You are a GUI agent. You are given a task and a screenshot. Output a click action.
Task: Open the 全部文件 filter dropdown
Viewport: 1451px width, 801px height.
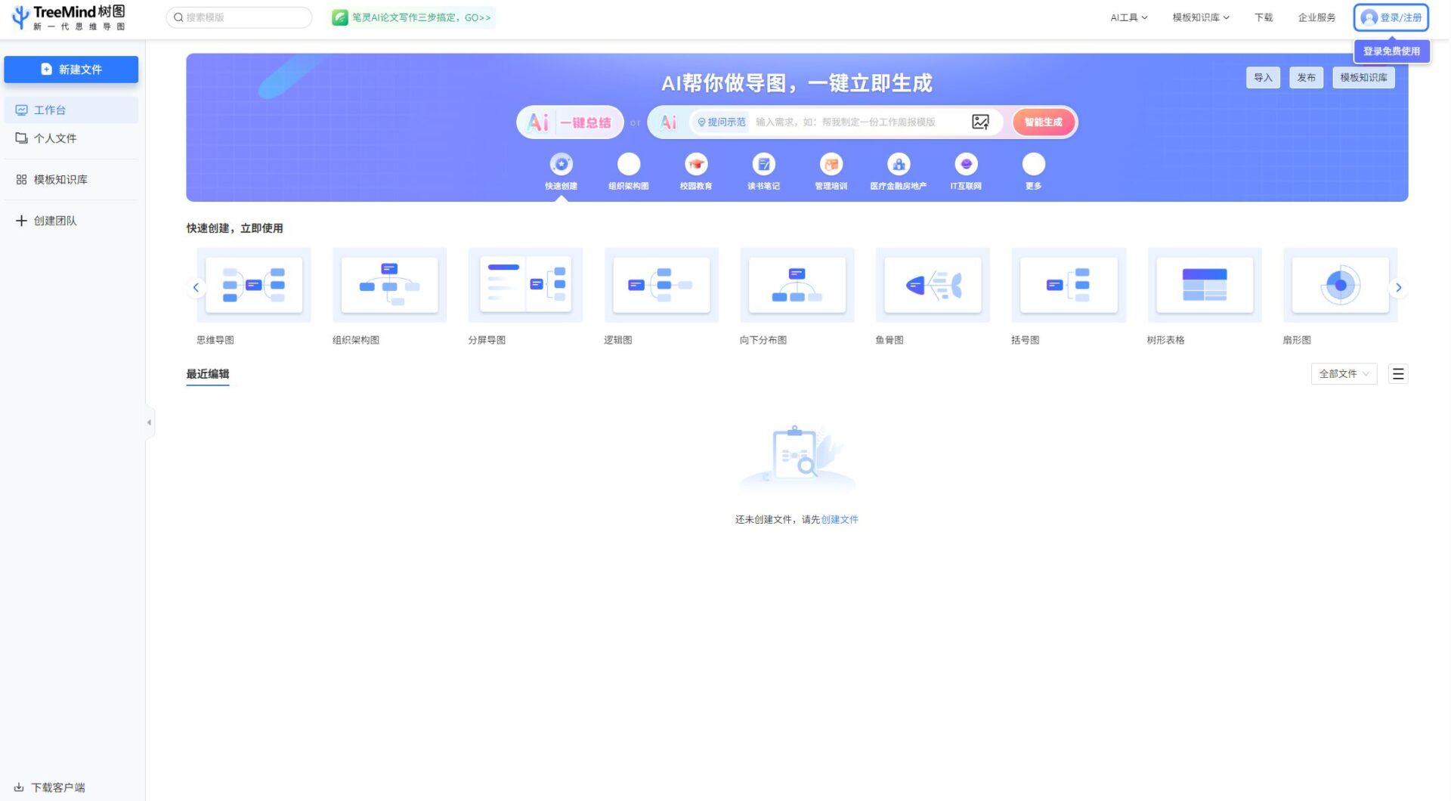1343,373
